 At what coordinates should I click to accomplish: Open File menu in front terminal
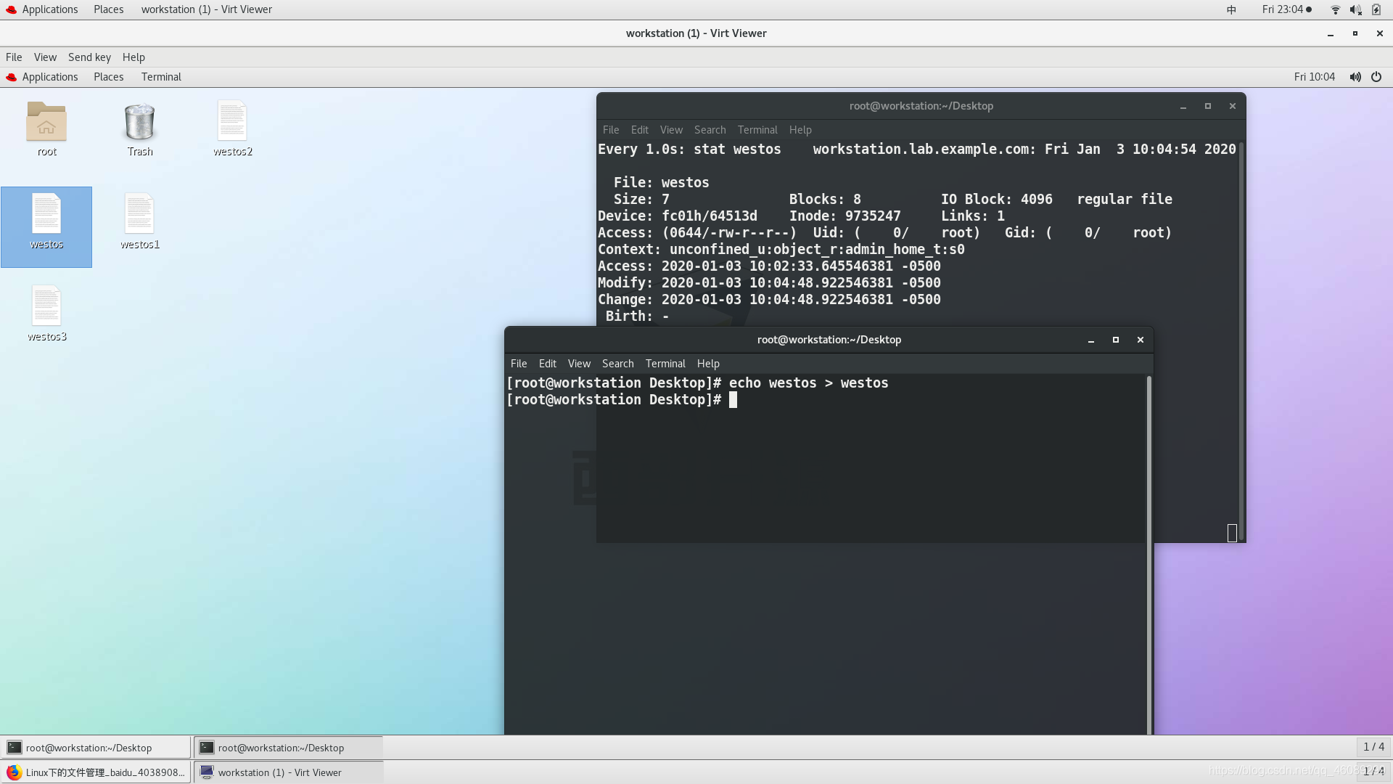(519, 364)
